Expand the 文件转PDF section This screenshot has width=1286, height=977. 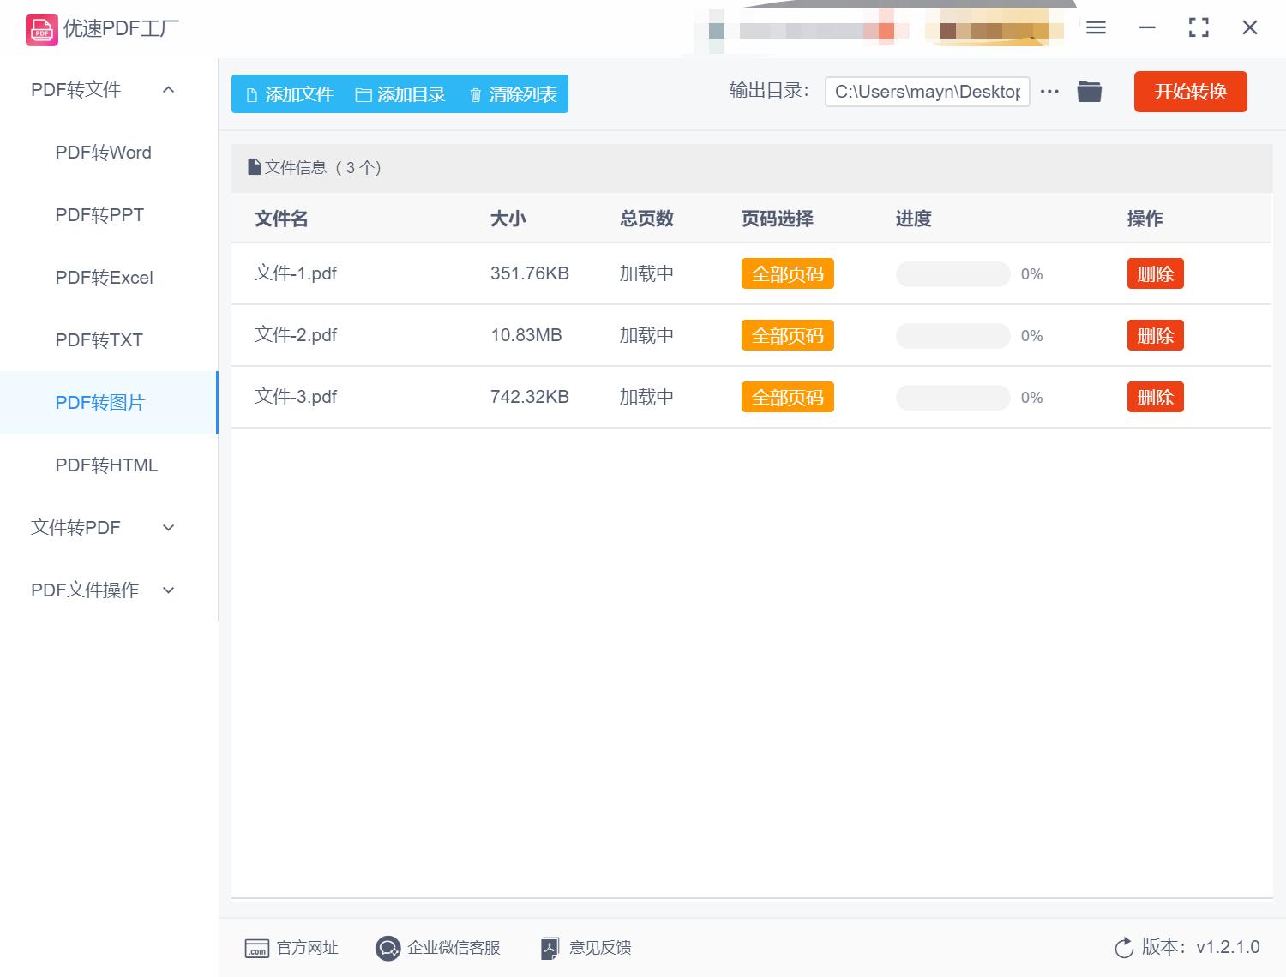pyautogui.click(x=168, y=527)
